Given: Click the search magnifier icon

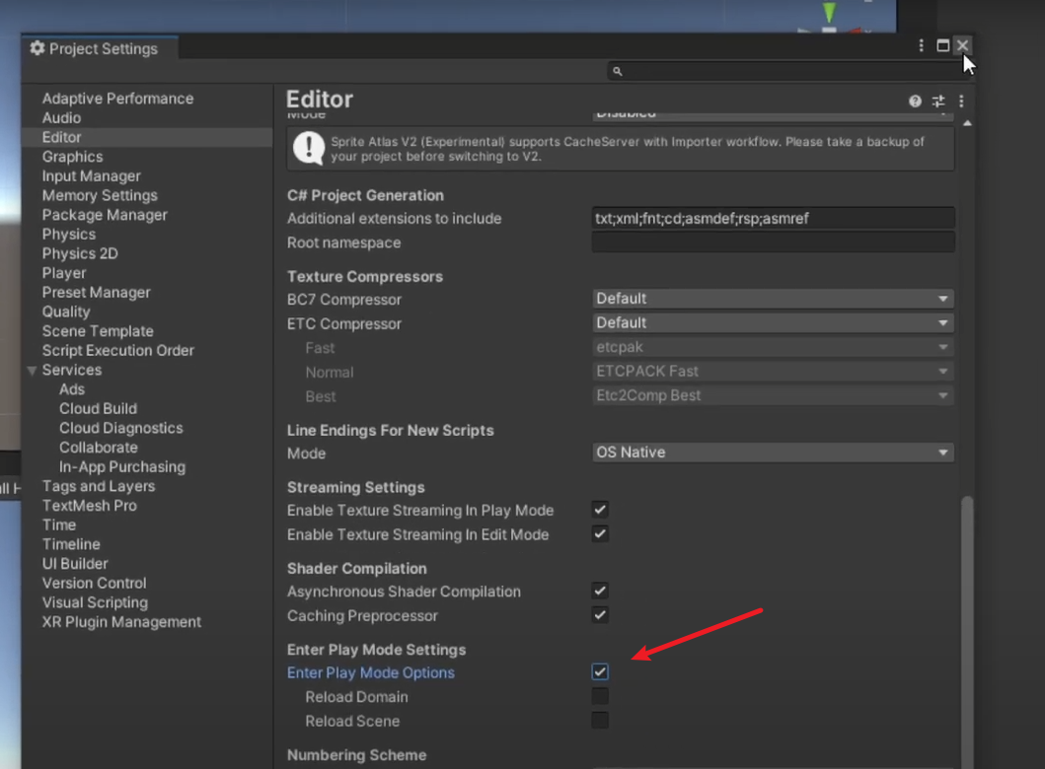Looking at the screenshot, I should [x=617, y=71].
